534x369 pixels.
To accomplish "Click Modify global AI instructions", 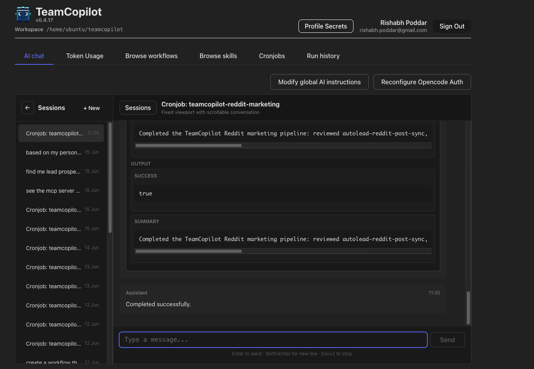I will coord(320,82).
